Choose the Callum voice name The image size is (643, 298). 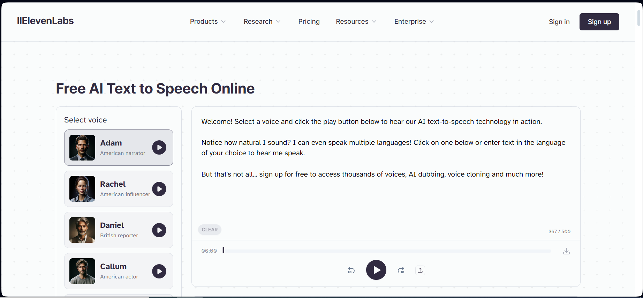point(113,267)
